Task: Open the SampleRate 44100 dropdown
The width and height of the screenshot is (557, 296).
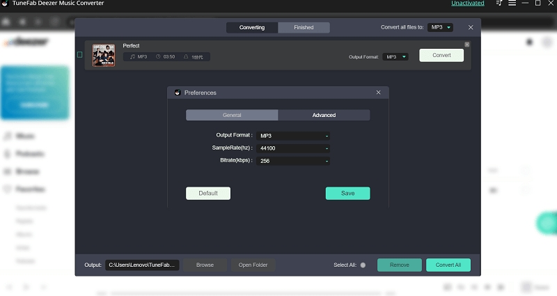Action: coord(293,148)
